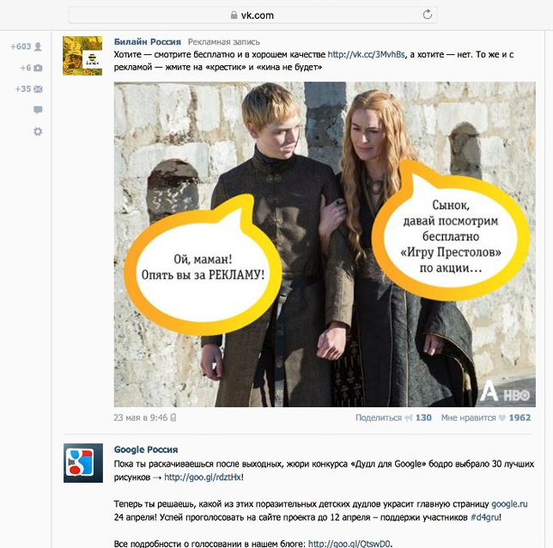Viewport: 553px width, 548px height.
Task: Open the Google Россия community name link
Action: (x=146, y=449)
